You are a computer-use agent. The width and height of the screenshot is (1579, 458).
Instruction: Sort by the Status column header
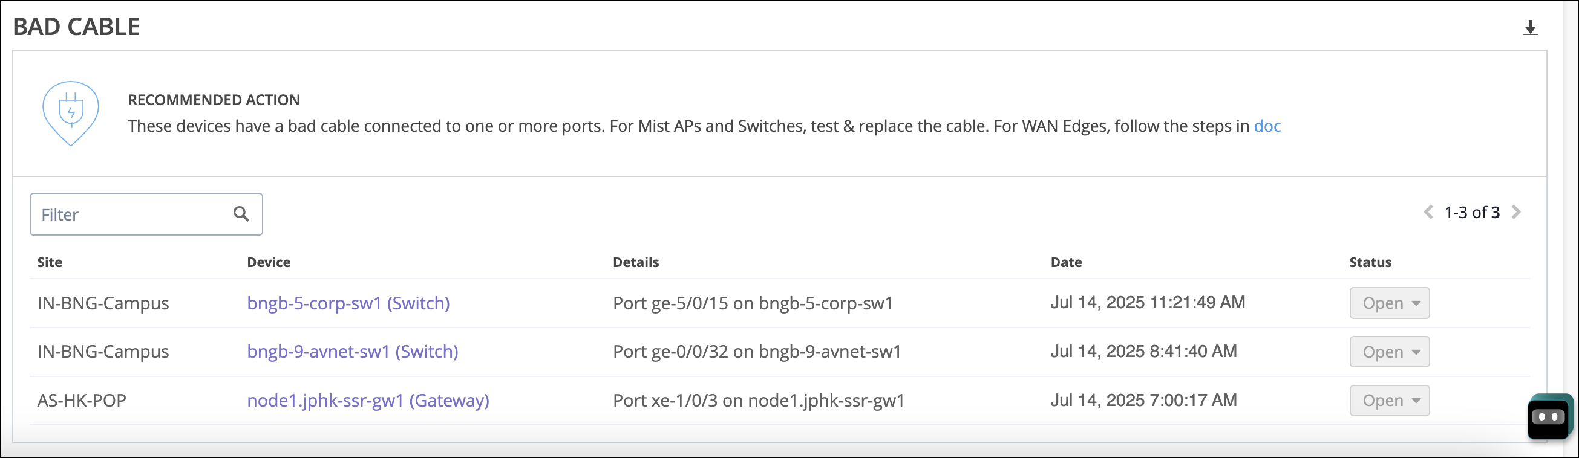click(1370, 262)
